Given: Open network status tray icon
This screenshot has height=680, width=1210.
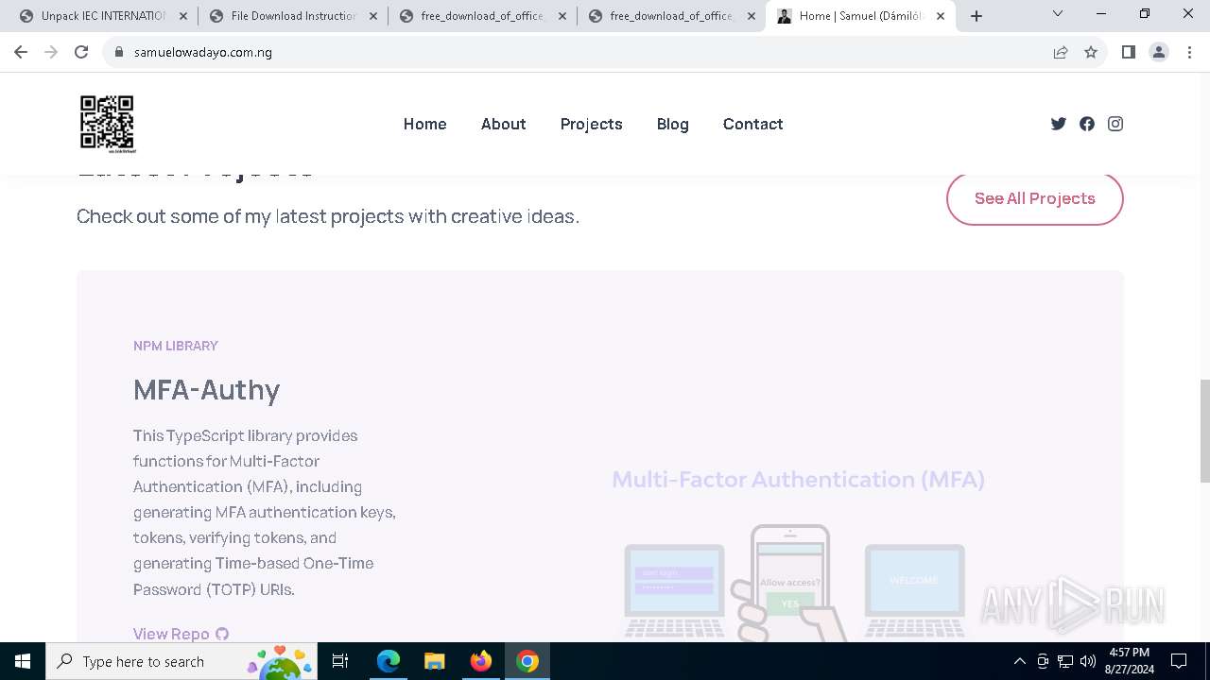Looking at the screenshot, I should (x=1065, y=661).
